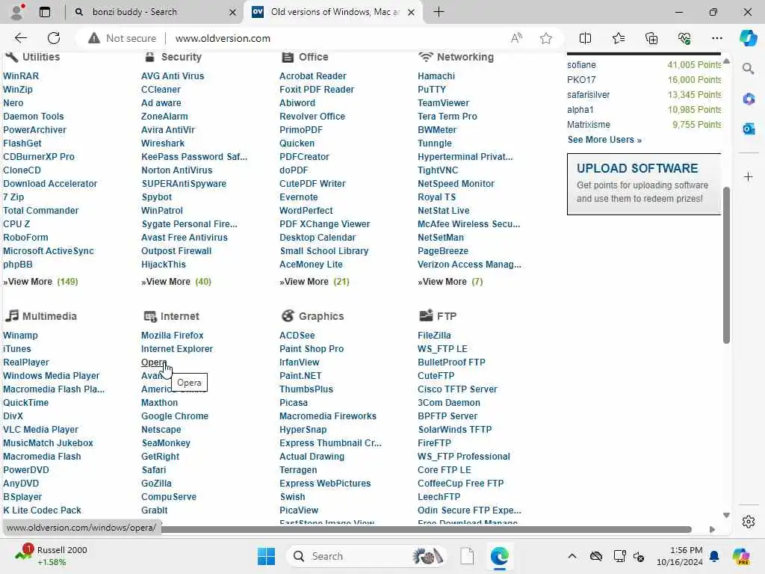Click the UPLOAD SOFTWARE box

tap(644, 184)
